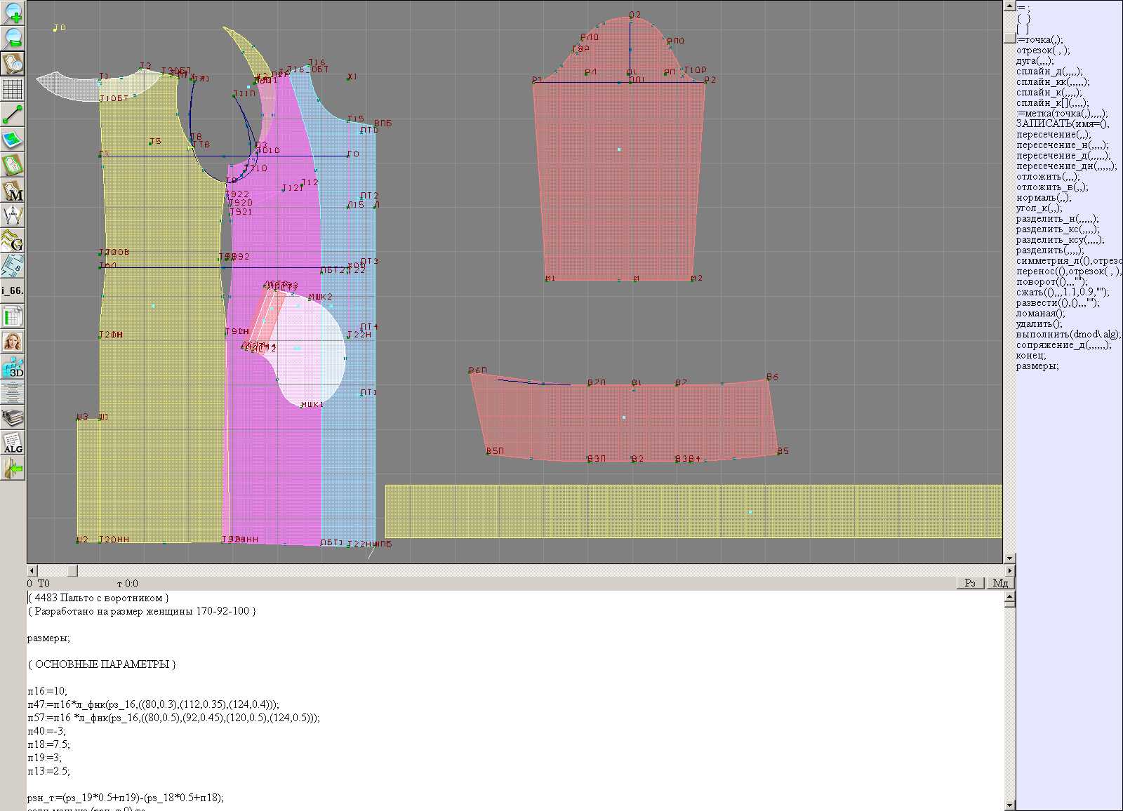Click the zoom in magnifier icon
The height and width of the screenshot is (811, 1123).
click(x=13, y=13)
